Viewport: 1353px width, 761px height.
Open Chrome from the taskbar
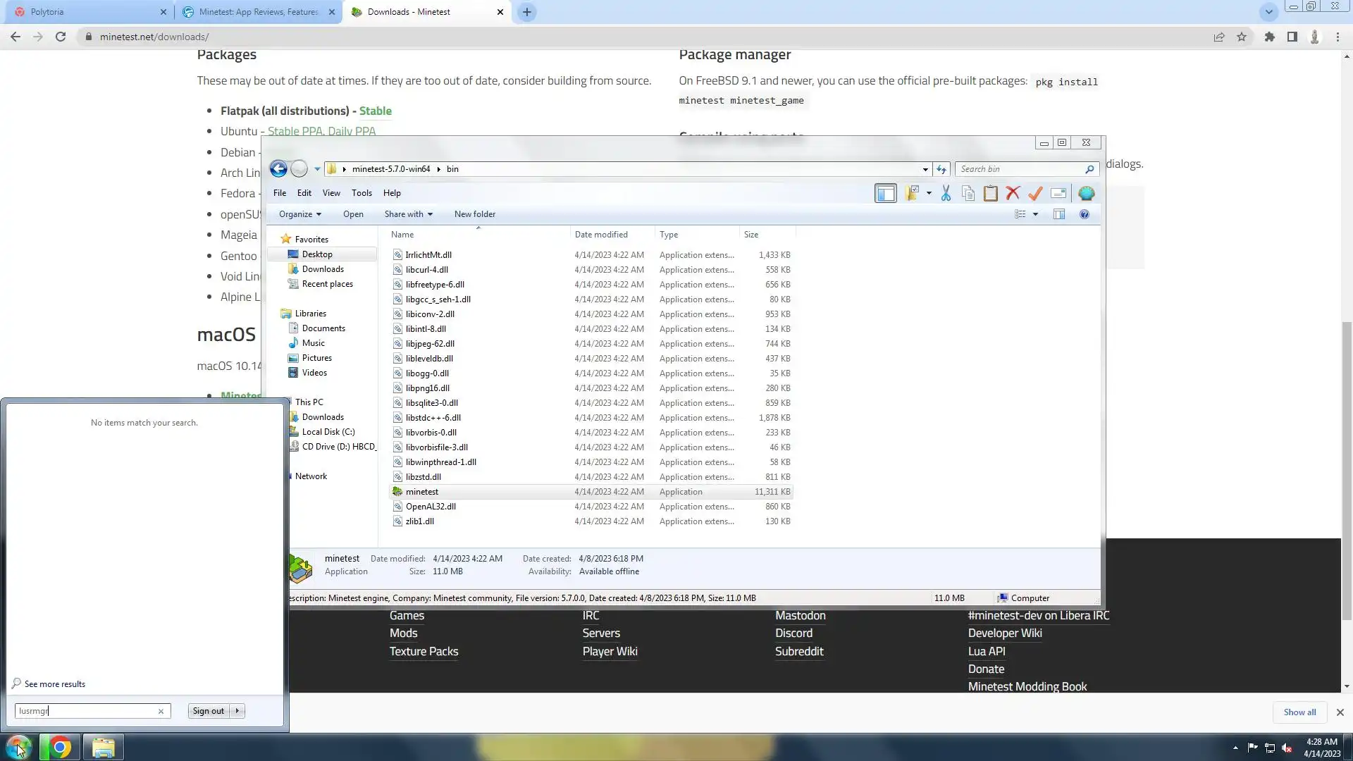pyautogui.click(x=60, y=747)
